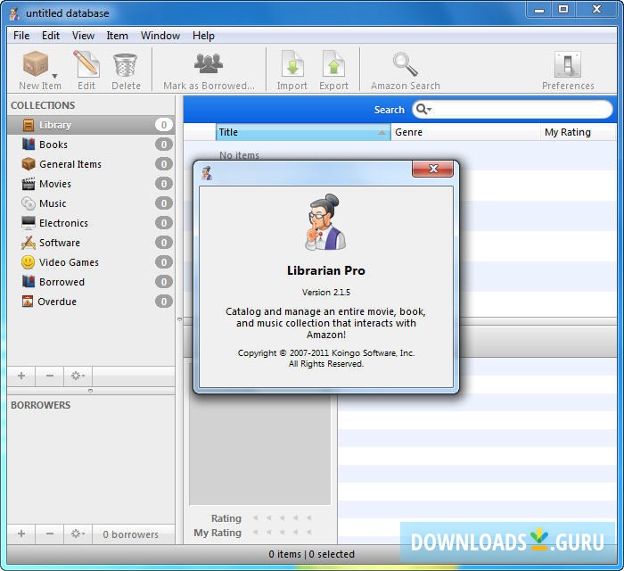Open Amazon Search from the toolbar
This screenshot has height=571, width=624.
(406, 65)
